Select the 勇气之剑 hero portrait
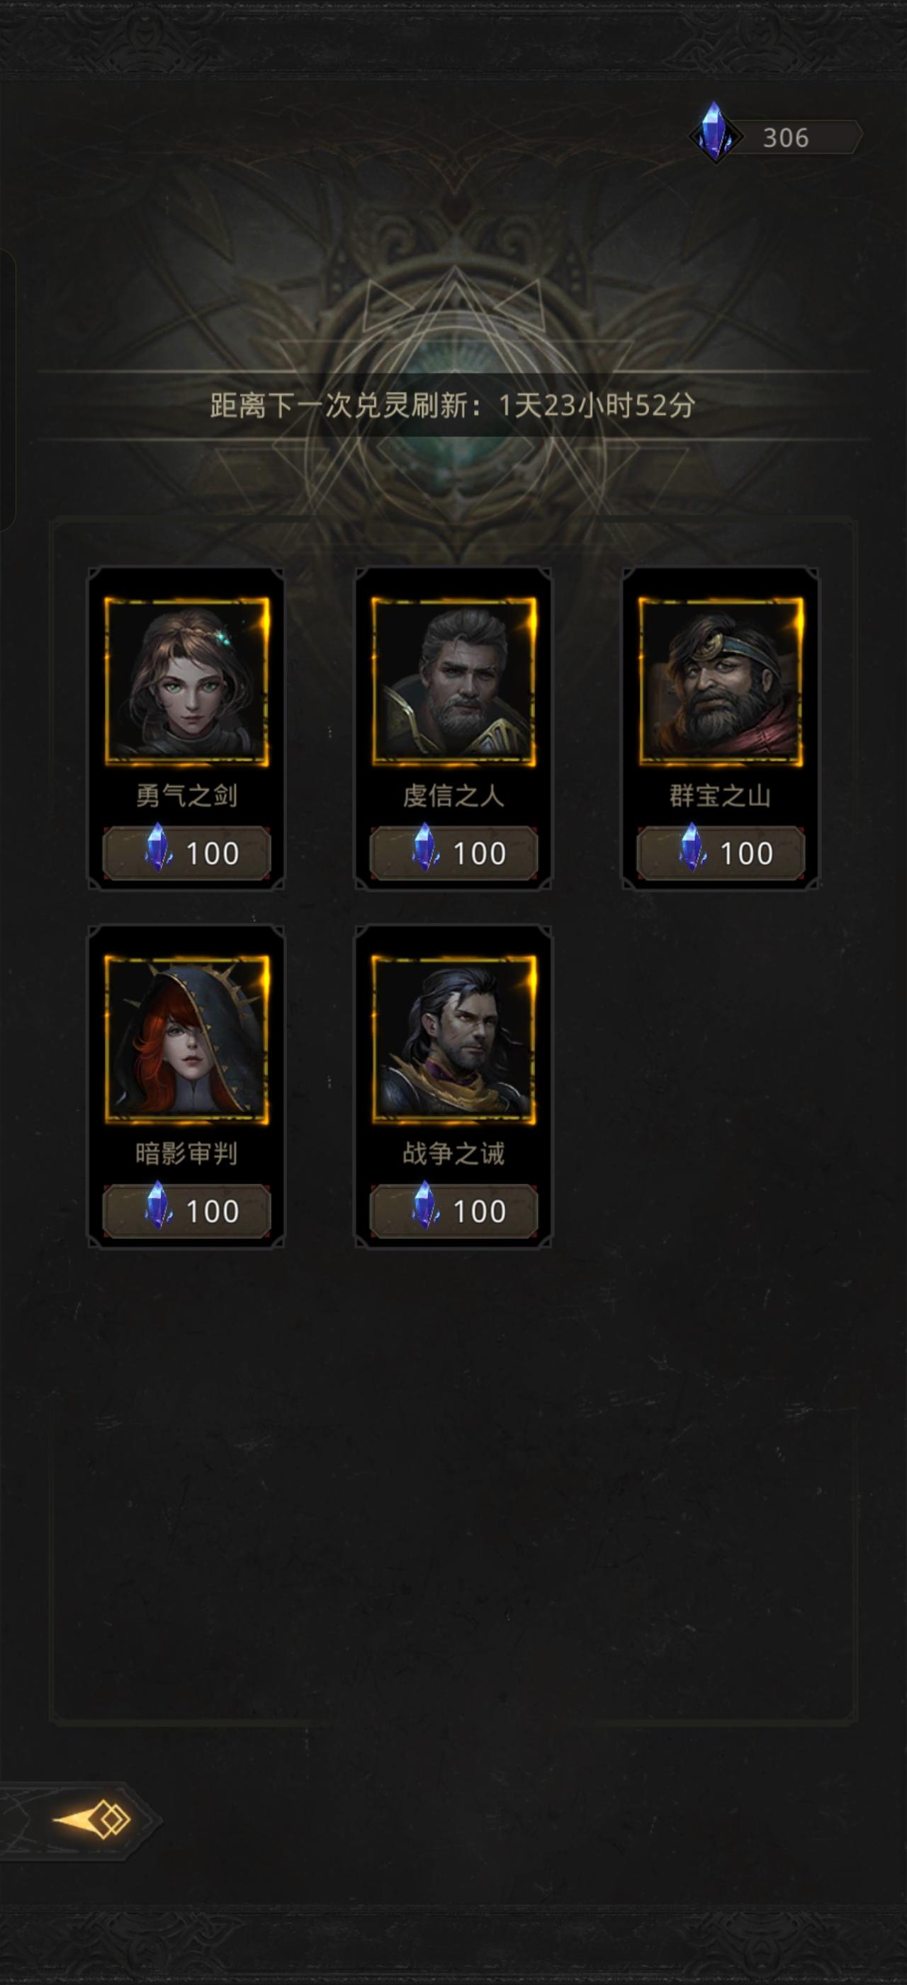Image resolution: width=907 pixels, height=1985 pixels. click(x=186, y=681)
